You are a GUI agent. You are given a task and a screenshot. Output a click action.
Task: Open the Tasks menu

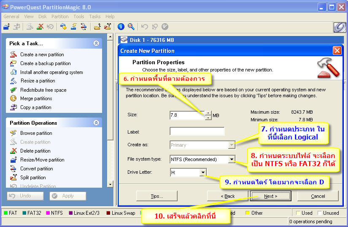pyautogui.click(x=95, y=16)
